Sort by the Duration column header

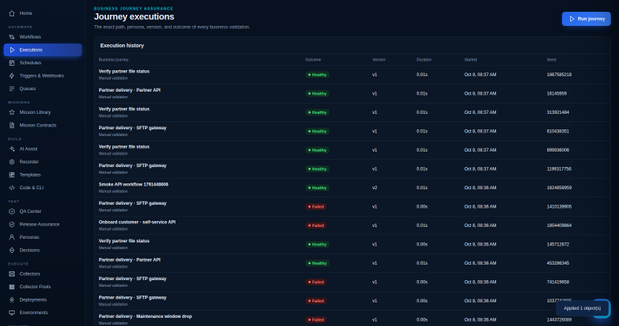pos(424,60)
